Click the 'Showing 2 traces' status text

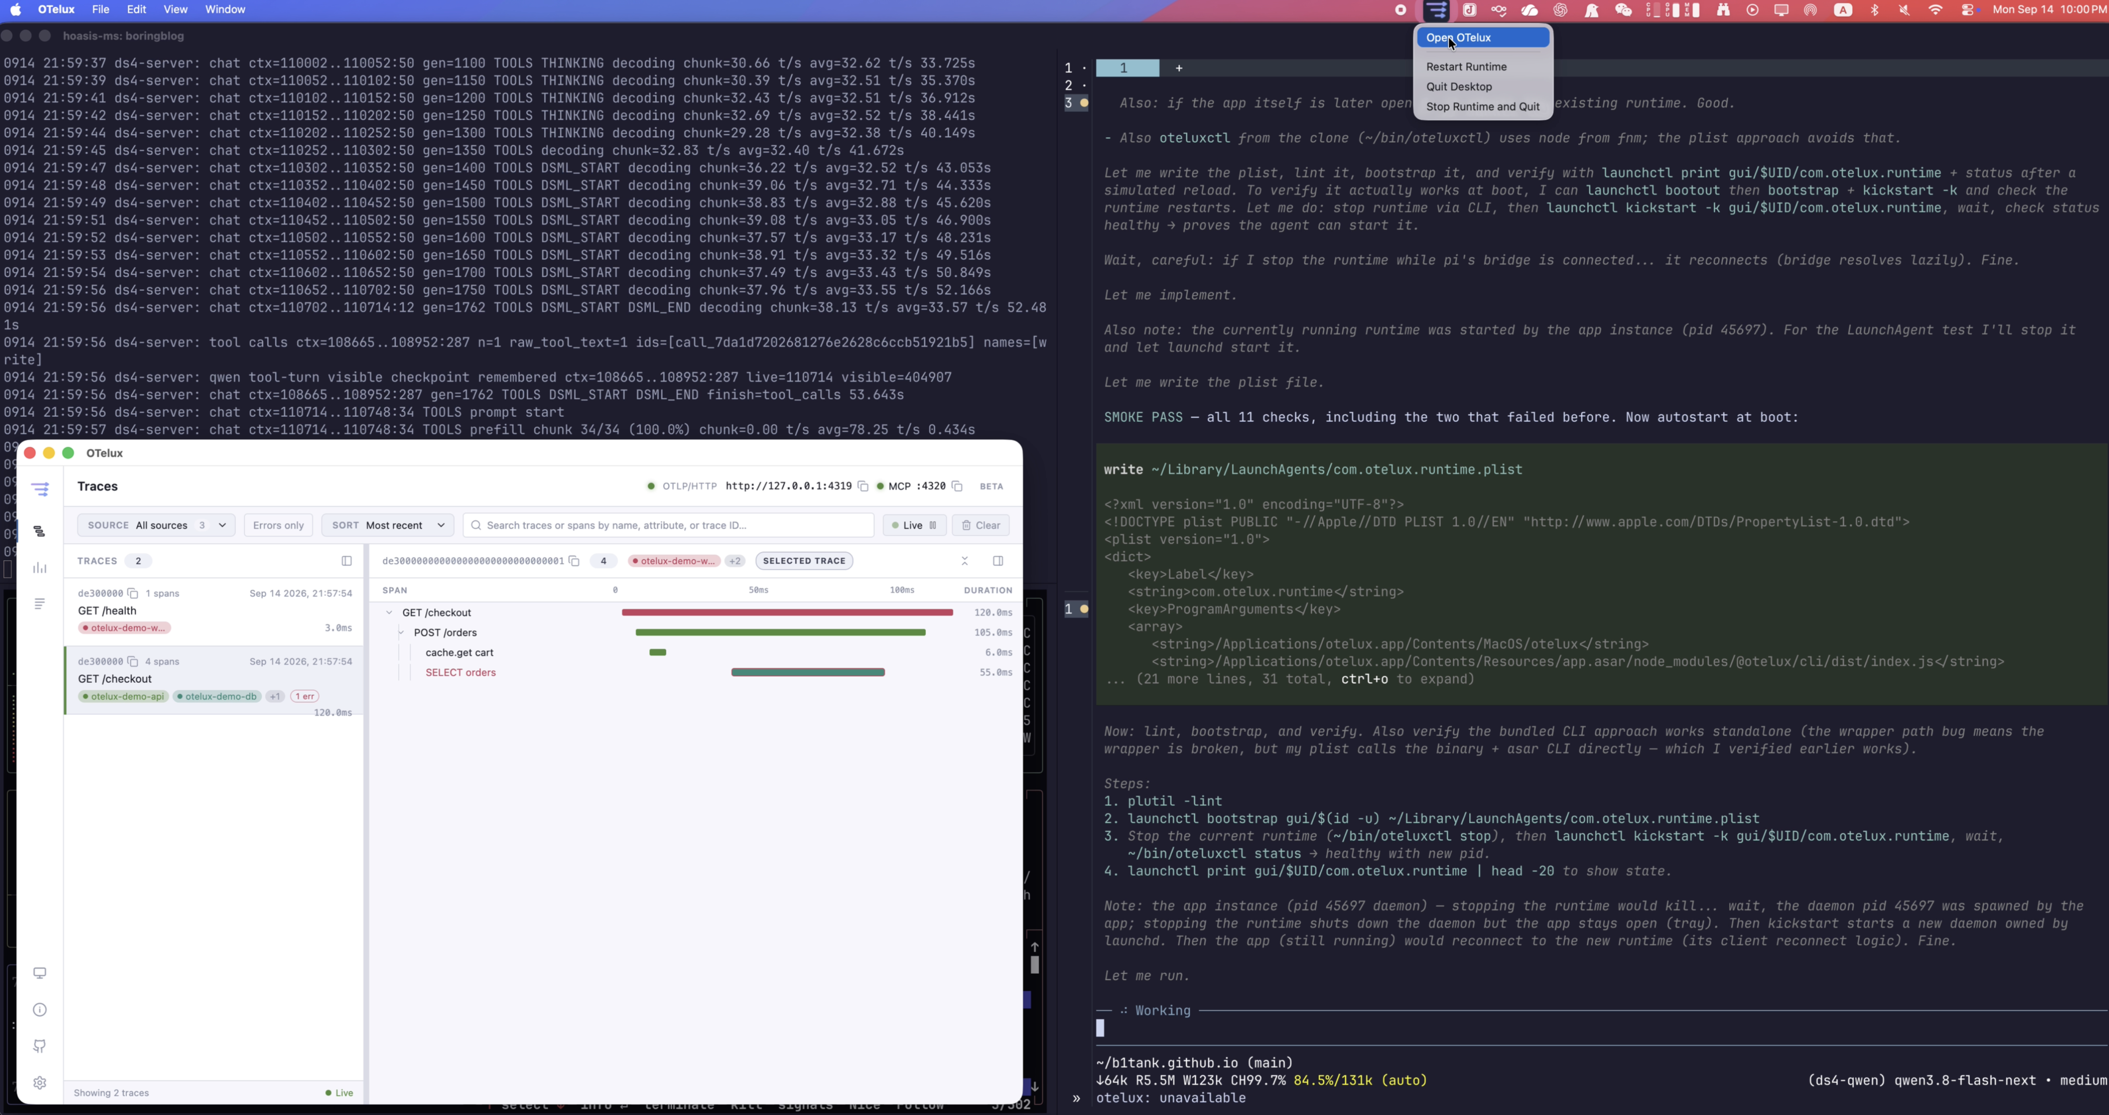pos(111,1093)
